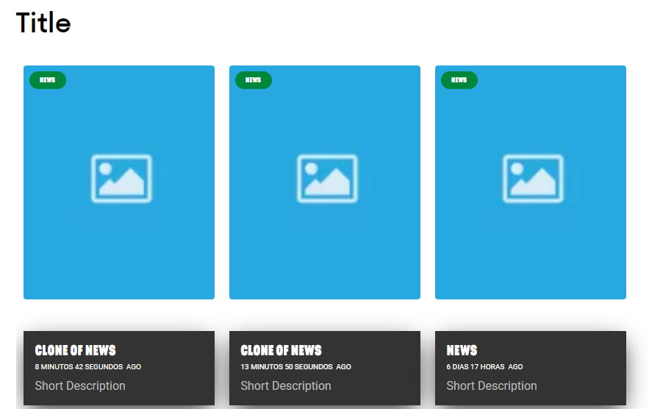Viewport: 649px width, 409px height.
Task: Click Short Description below 6 DIAS 17 HORAS
Action: [491, 385]
